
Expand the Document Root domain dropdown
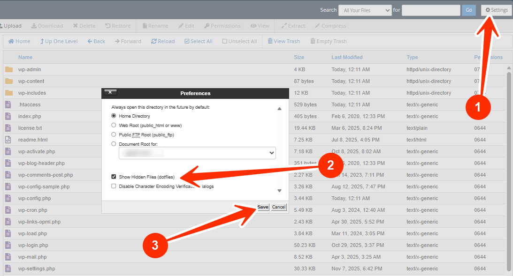[x=197, y=153]
